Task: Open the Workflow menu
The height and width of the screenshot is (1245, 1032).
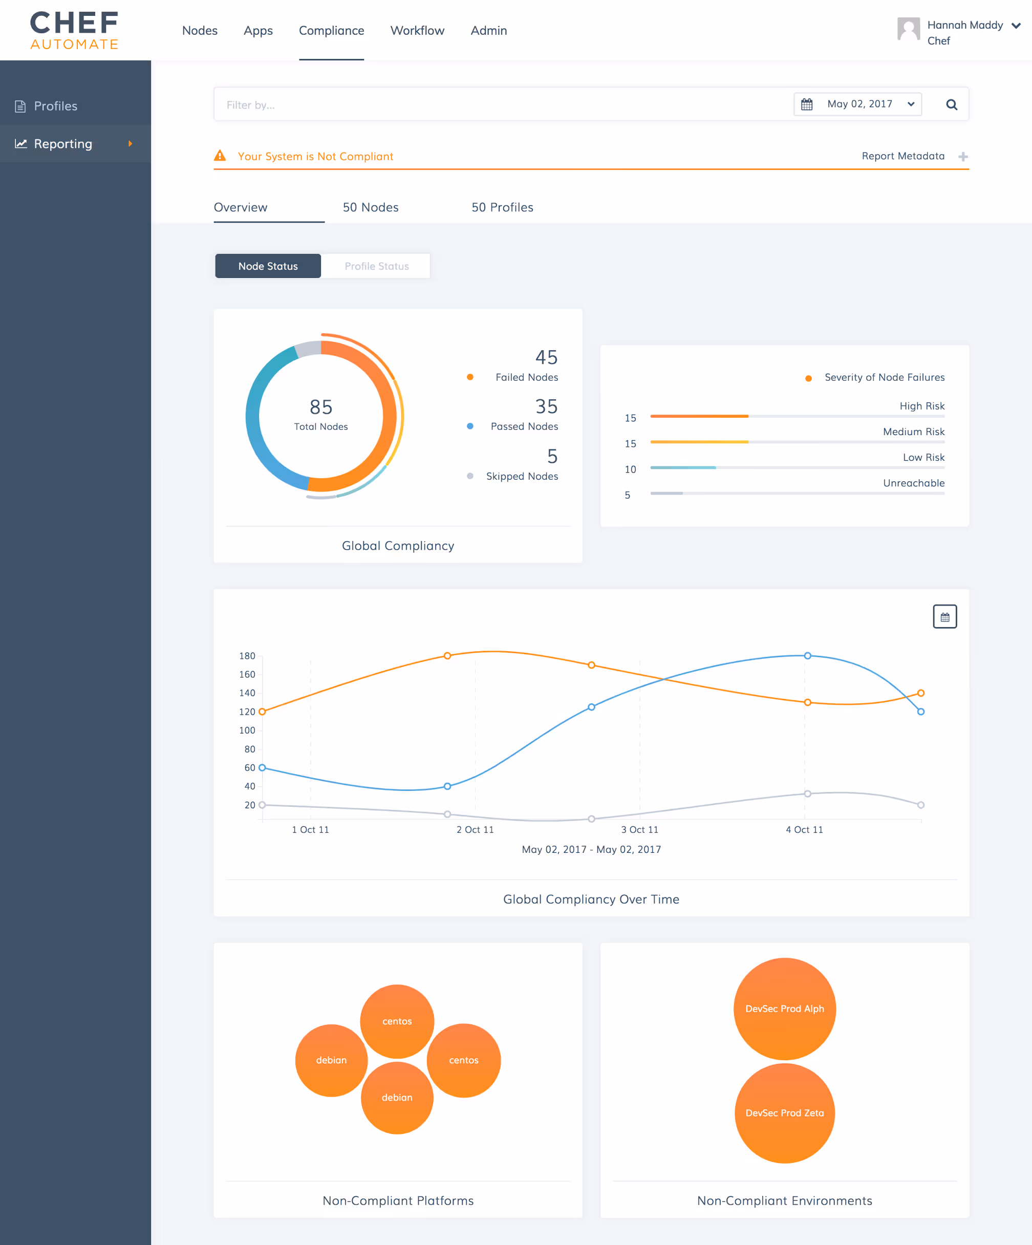Action: pos(417,30)
